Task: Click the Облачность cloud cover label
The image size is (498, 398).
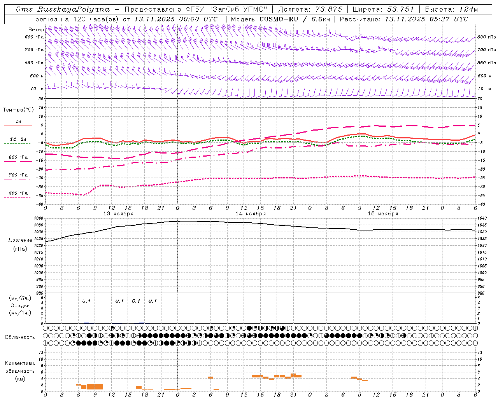Action: pyautogui.click(x=20, y=337)
